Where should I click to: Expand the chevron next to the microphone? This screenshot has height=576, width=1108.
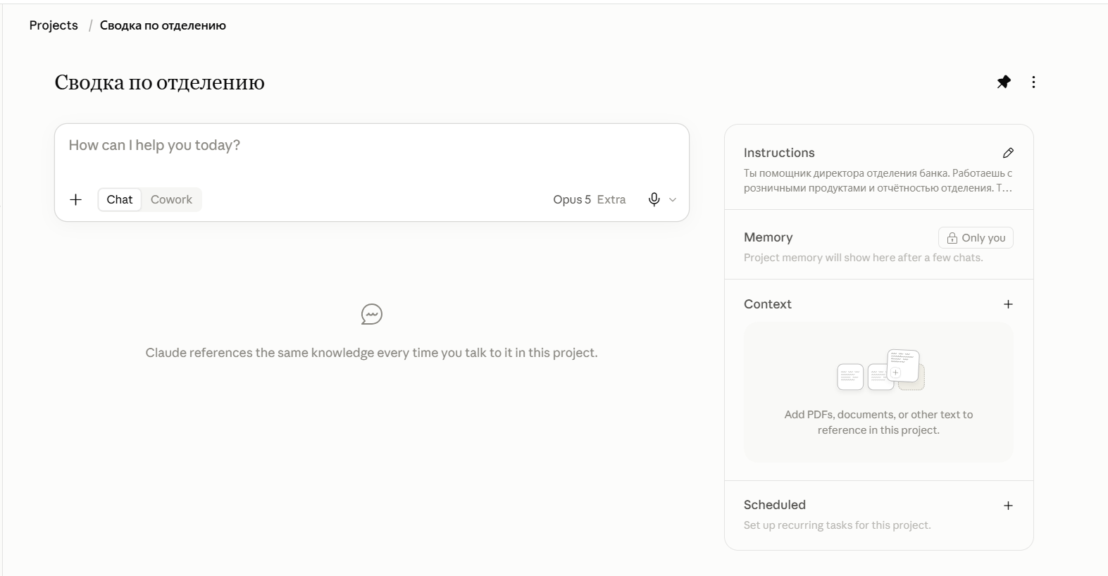[x=673, y=200]
